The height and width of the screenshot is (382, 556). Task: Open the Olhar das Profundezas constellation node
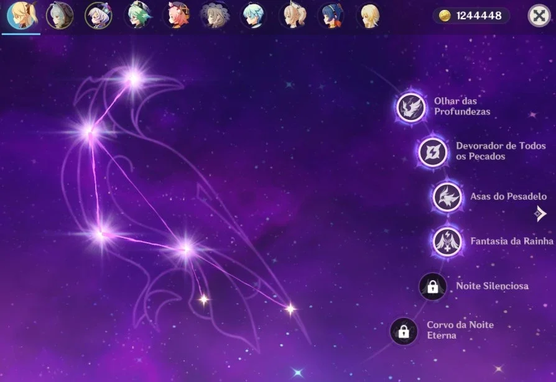[411, 107]
